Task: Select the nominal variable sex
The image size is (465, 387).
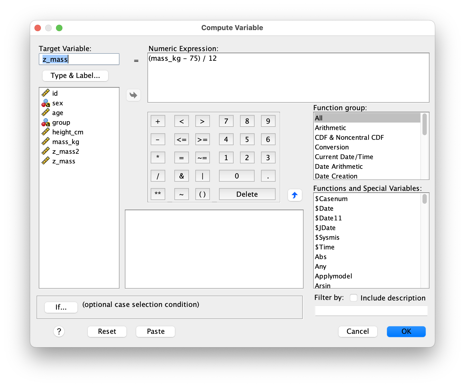Action: 57,103
